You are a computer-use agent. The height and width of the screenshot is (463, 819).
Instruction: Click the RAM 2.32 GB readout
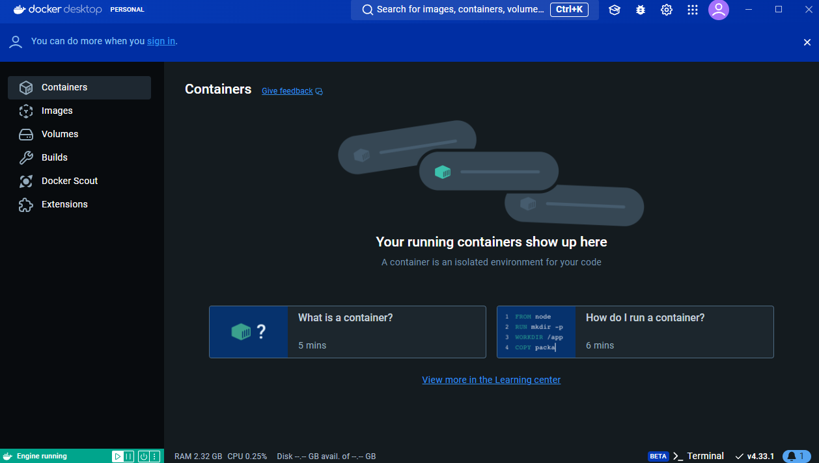199,456
